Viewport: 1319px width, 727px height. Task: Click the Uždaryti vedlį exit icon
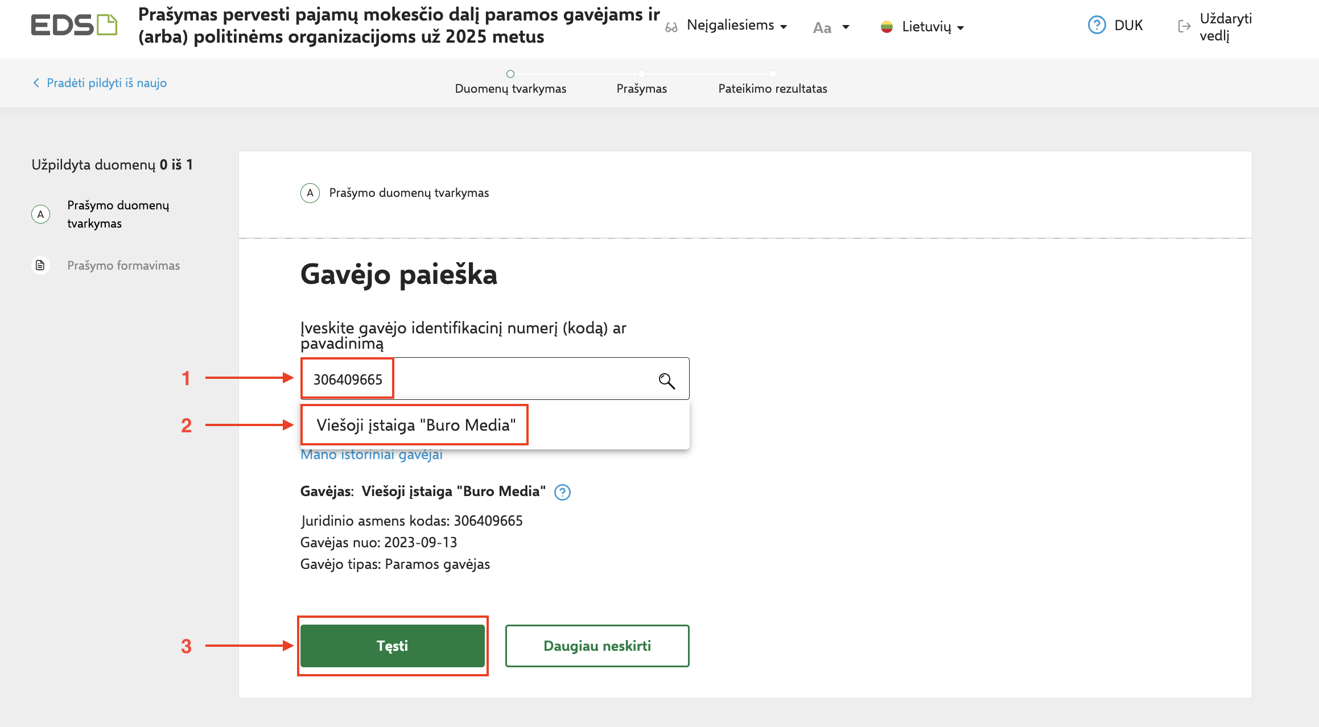[1184, 26]
